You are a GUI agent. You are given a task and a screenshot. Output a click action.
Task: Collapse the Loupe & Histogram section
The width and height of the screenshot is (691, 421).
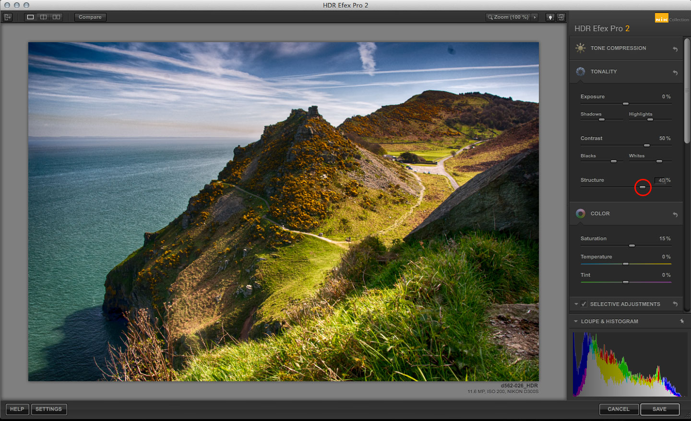(x=576, y=321)
